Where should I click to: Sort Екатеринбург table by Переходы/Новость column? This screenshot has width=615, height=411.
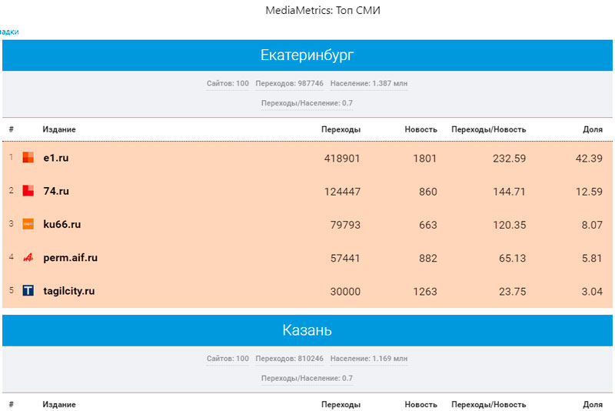488,129
